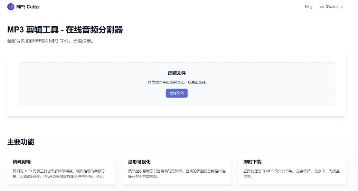The width and height of the screenshot is (358, 191).
Task: Click the MP3 剪辑工具 page title
Action: tap(65, 30)
